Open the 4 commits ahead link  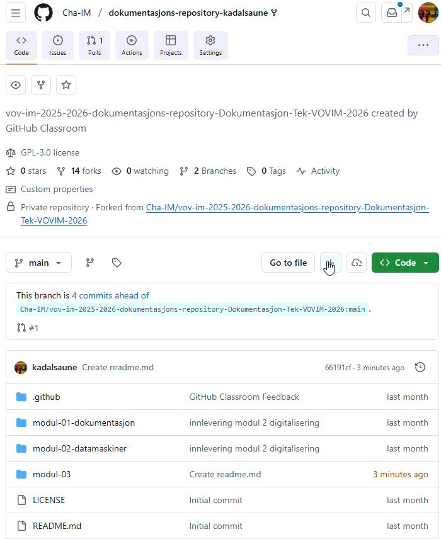110,295
